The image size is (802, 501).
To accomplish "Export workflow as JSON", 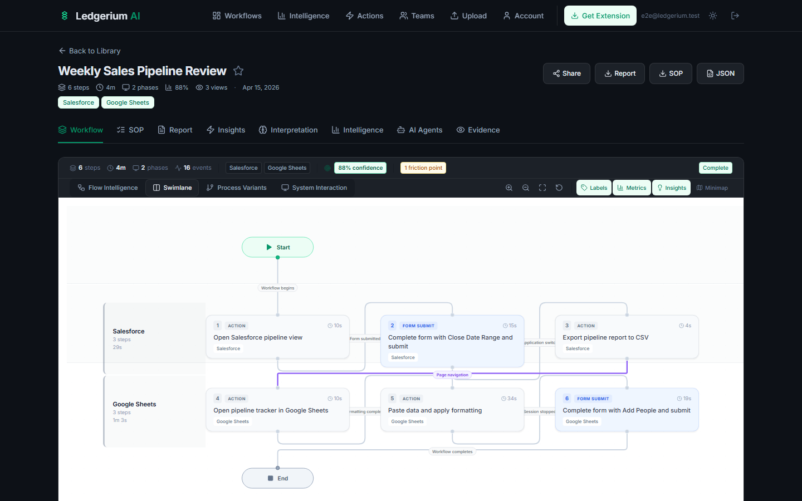I will tap(720, 73).
